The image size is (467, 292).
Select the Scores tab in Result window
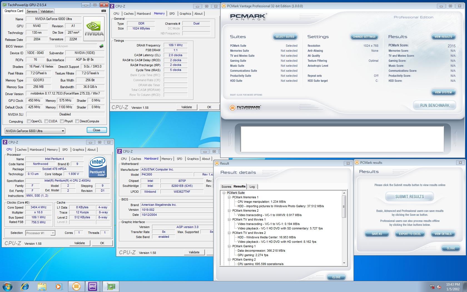pyautogui.click(x=226, y=187)
